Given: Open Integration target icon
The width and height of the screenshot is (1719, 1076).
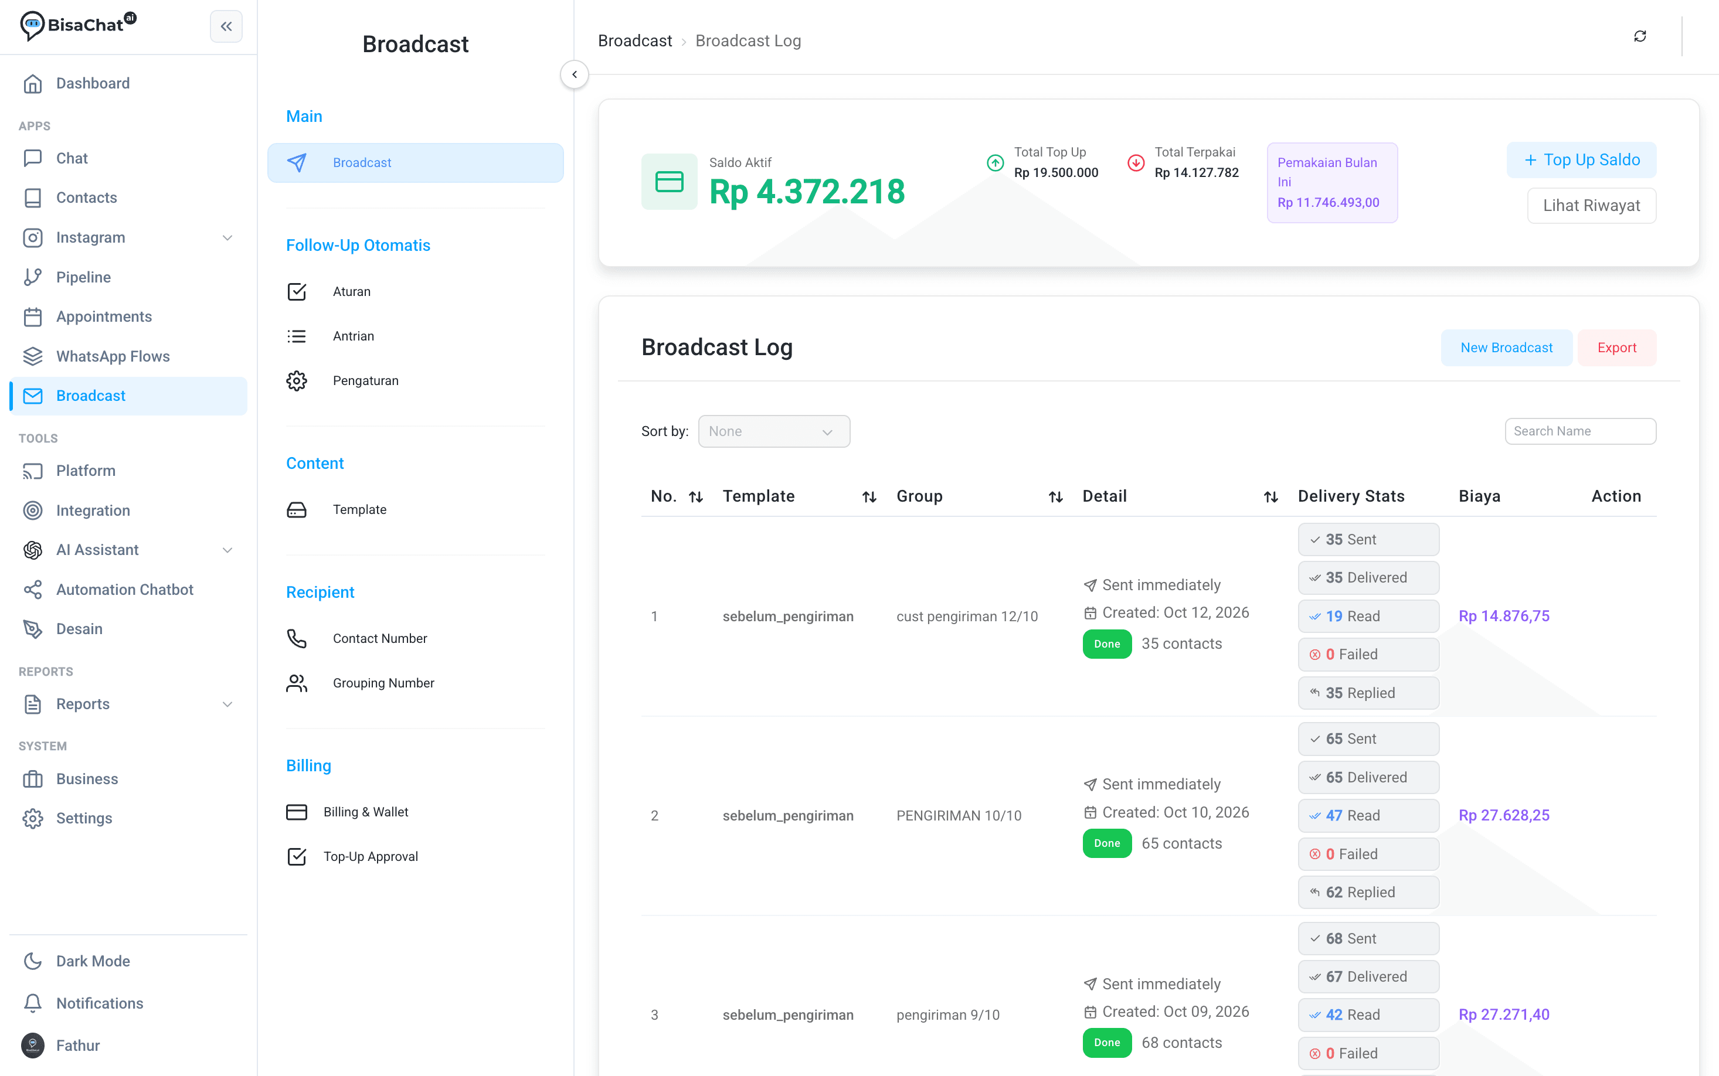Looking at the screenshot, I should pos(33,510).
